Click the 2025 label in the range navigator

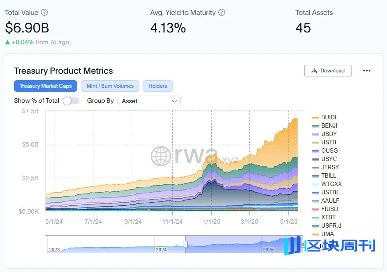(x=268, y=250)
